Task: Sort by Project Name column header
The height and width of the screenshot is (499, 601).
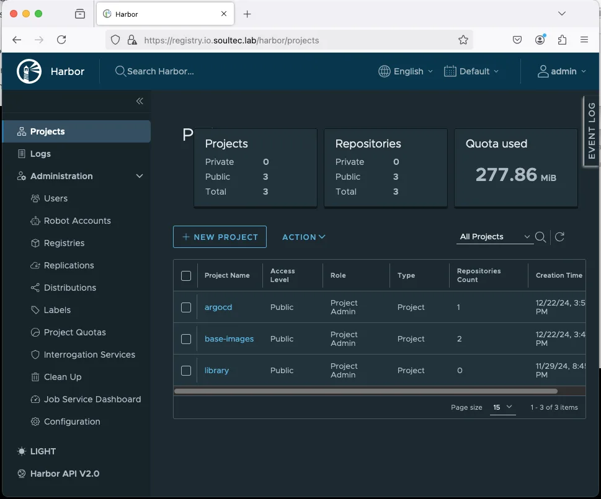Action: (227, 275)
